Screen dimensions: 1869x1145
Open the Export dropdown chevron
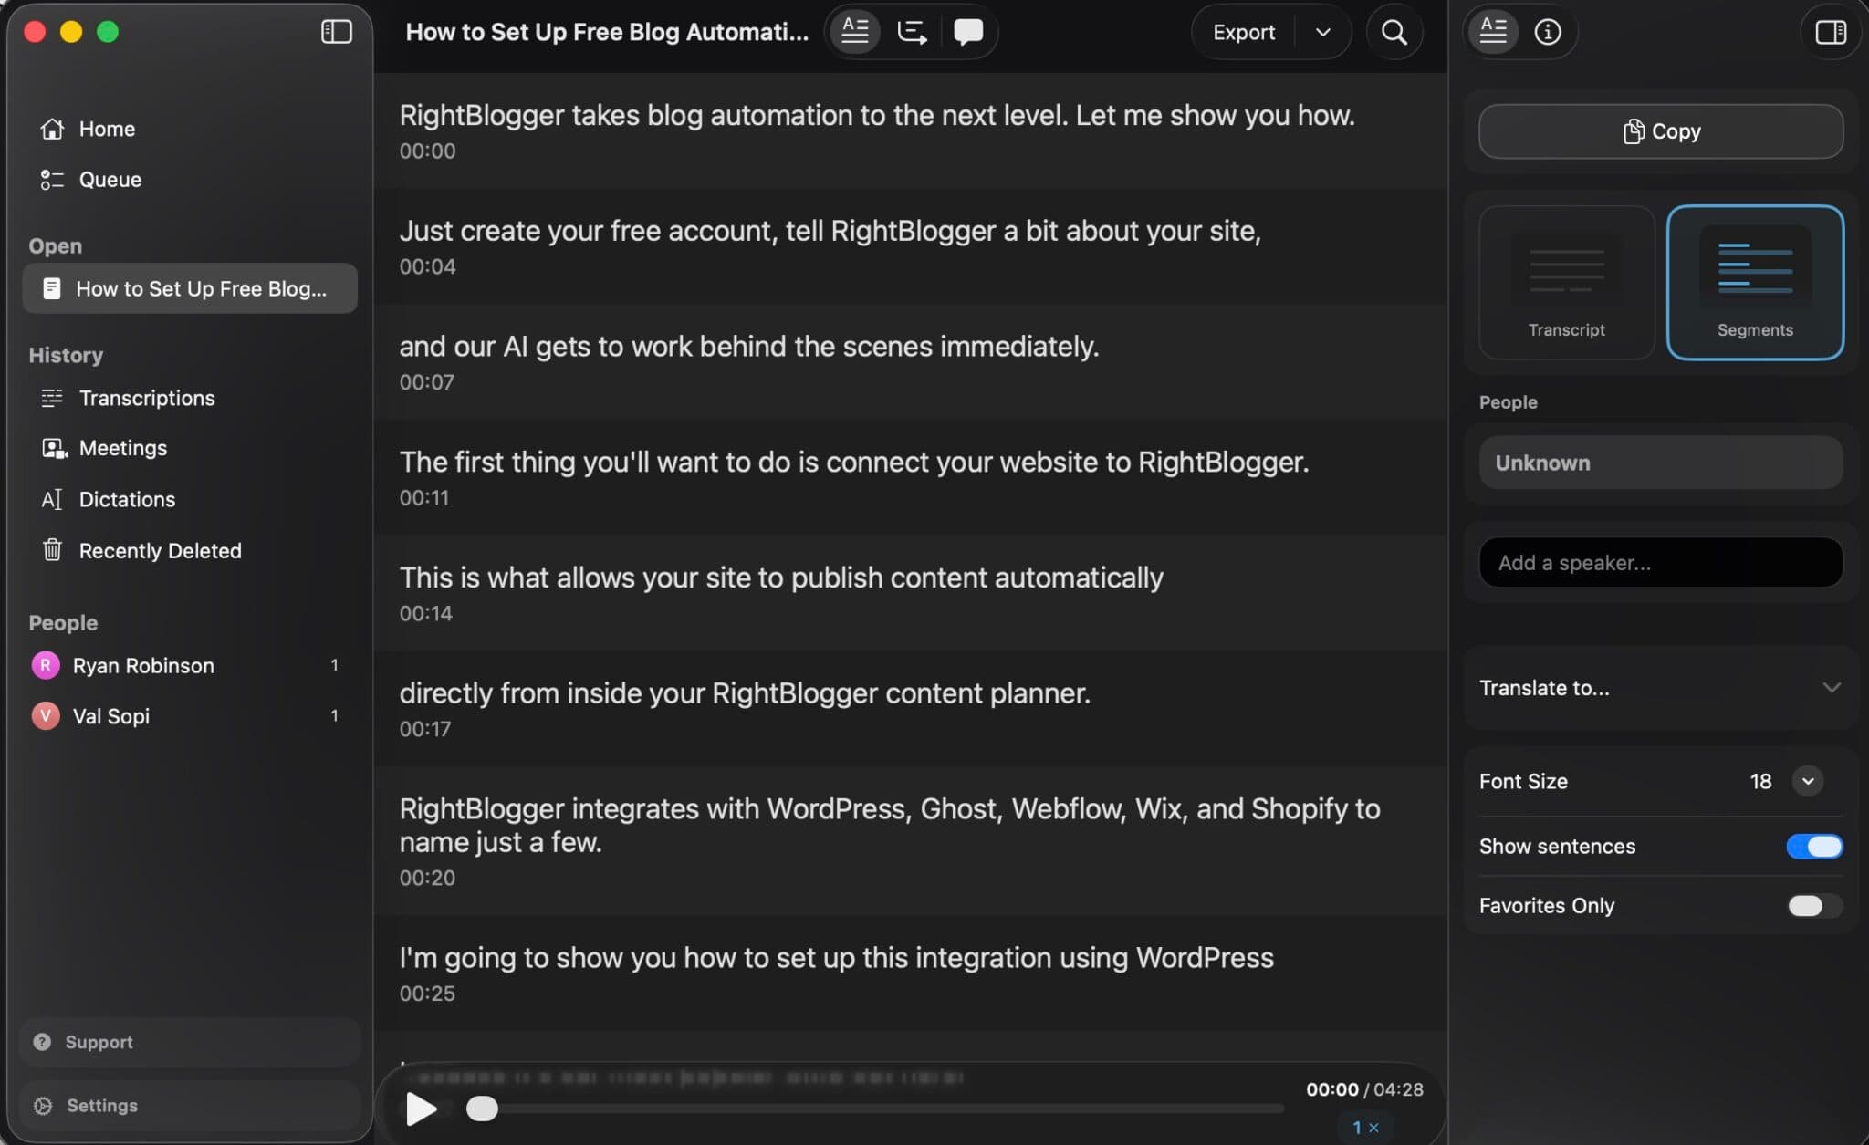(x=1322, y=32)
